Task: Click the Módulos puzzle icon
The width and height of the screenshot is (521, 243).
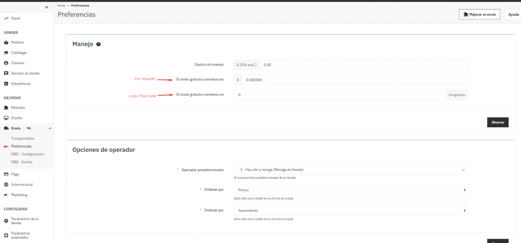Action: (6, 108)
